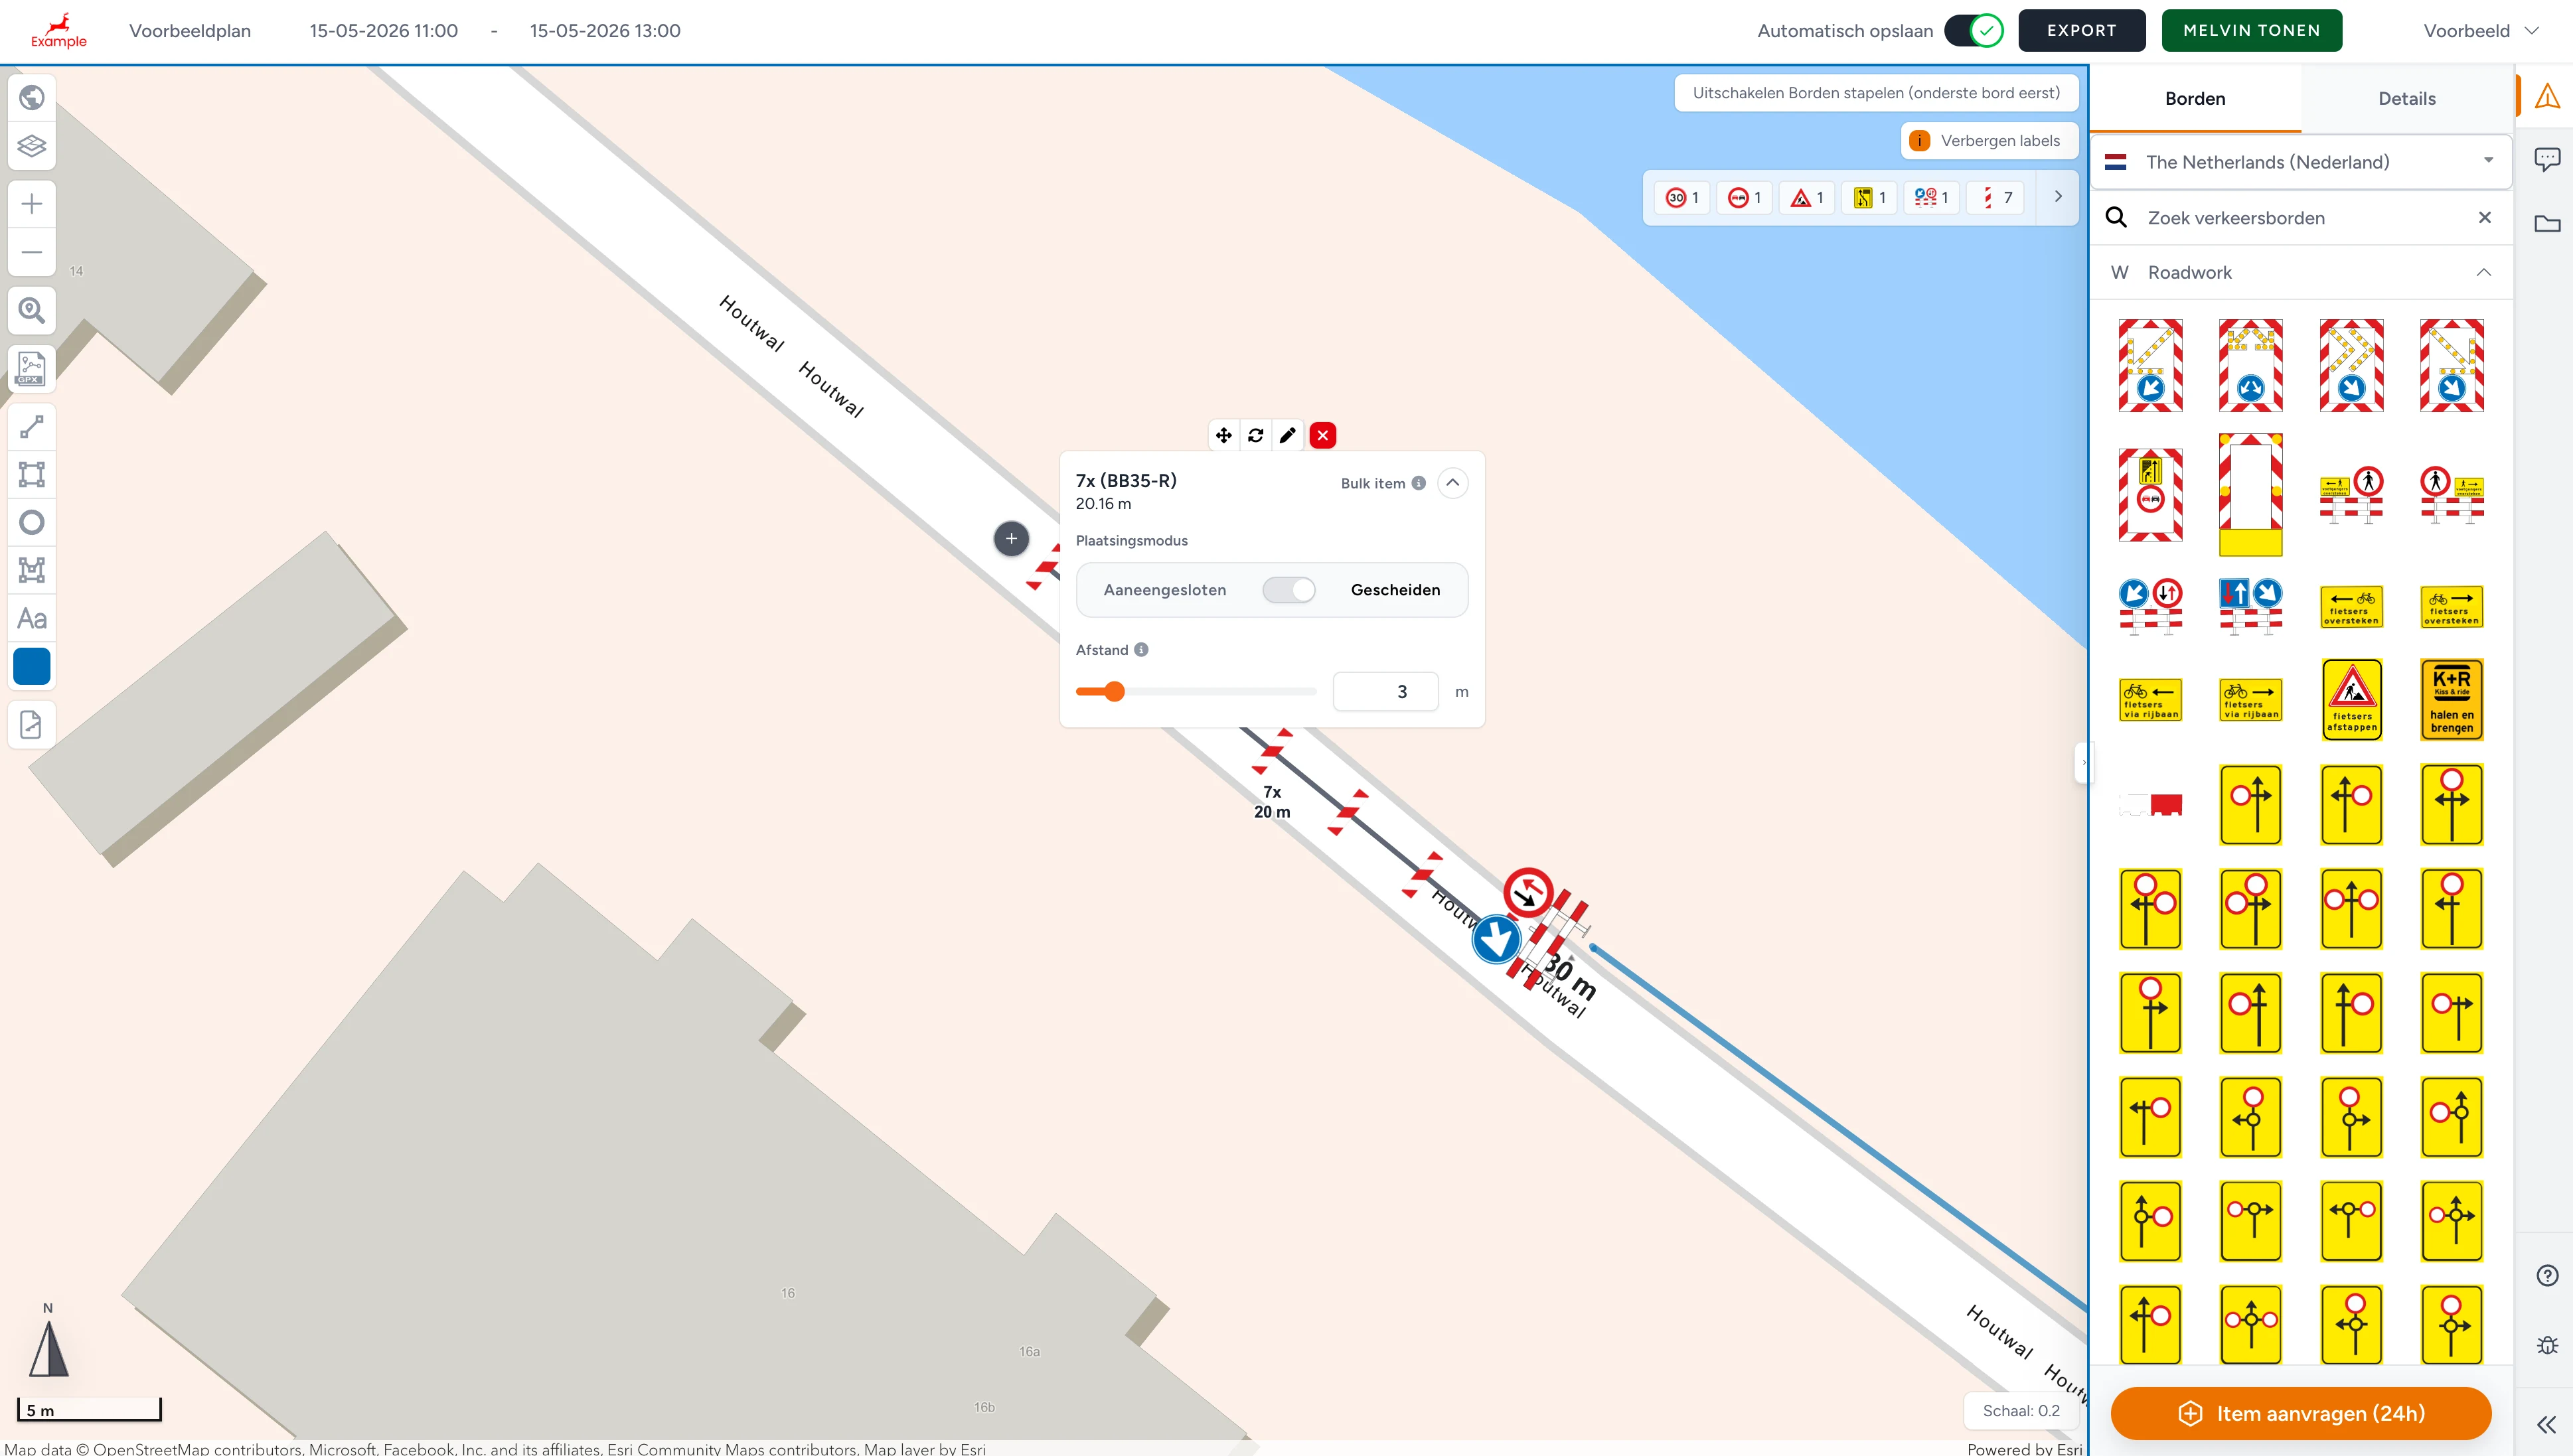Select the polygon drawing tool
The width and height of the screenshot is (2573, 1456).
32,570
